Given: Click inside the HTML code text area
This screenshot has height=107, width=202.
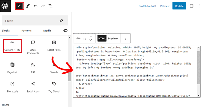Looking at the screenshot, I should tap(135, 72).
